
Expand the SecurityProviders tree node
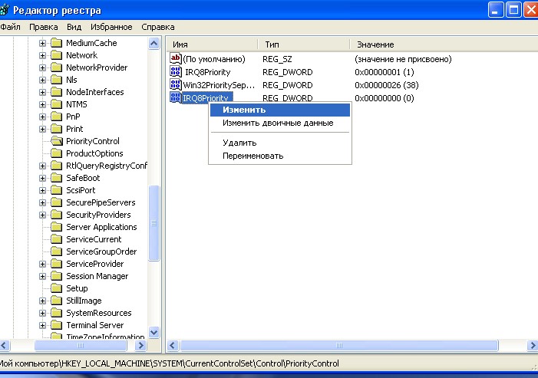[x=42, y=215]
